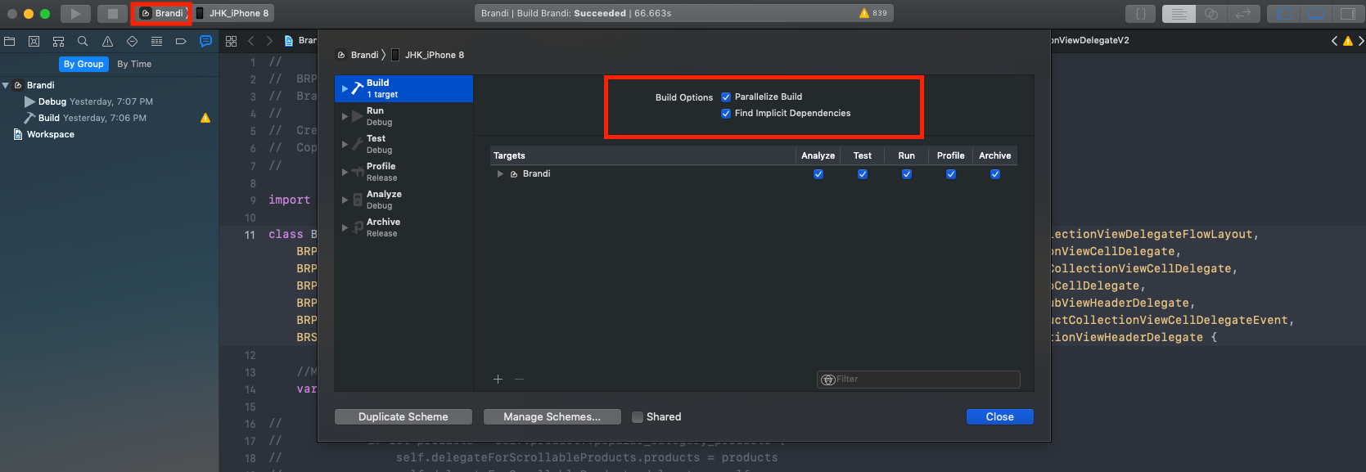The image size is (1366, 472).
Task: Click the Run play button in toolbar
Action: click(74, 13)
